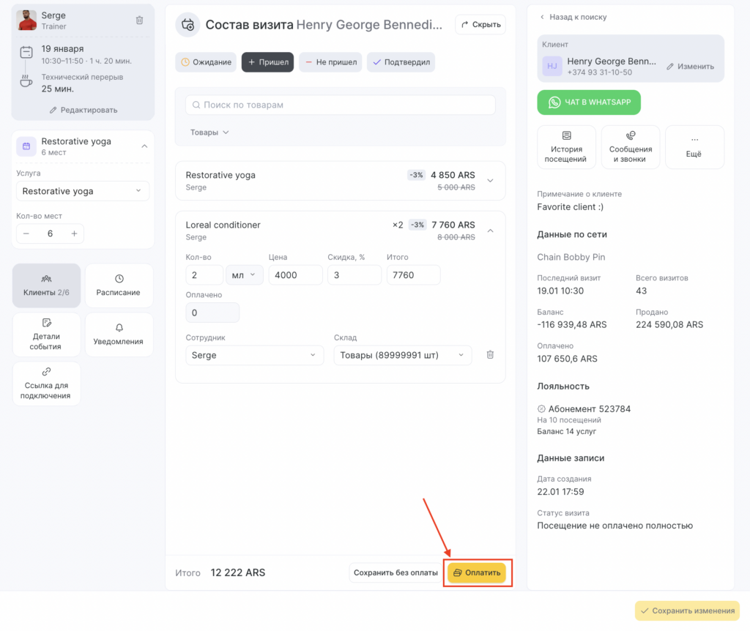Open messages and calls panel
This screenshot has width=750, height=631.
tap(630, 147)
